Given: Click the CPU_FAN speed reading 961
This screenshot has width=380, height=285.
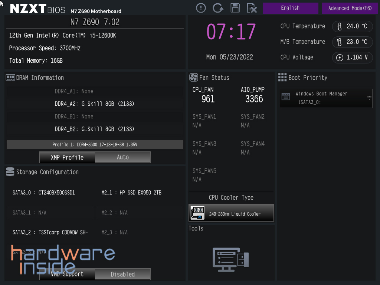Looking at the screenshot, I should click(x=208, y=99).
